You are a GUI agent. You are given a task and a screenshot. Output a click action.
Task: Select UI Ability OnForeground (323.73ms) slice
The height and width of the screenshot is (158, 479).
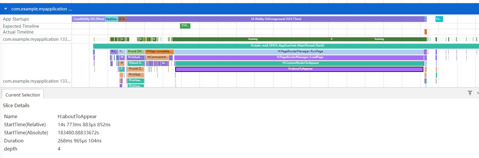pyautogui.click(x=276, y=19)
